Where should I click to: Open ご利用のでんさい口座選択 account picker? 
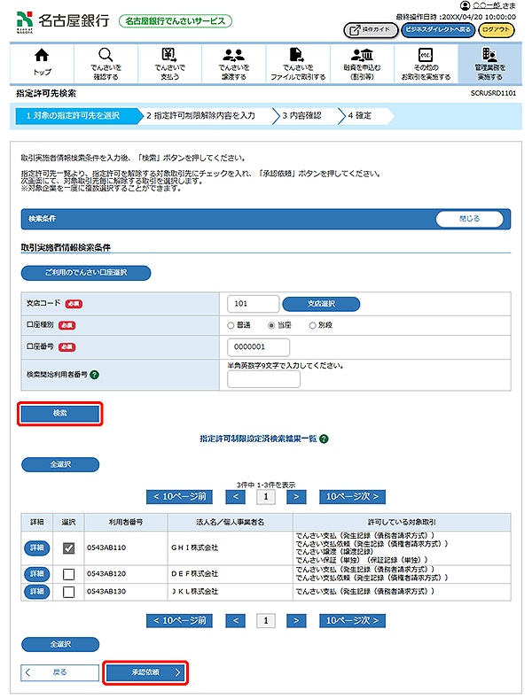click(x=86, y=273)
